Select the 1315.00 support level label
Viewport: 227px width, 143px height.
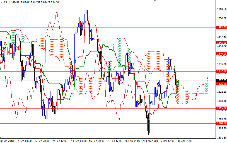point(221,108)
